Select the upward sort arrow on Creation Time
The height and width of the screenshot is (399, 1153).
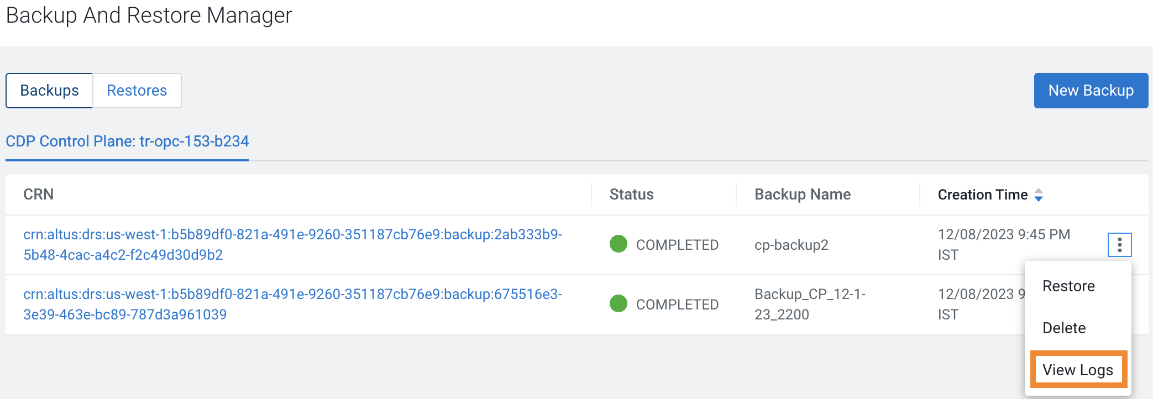pos(1039,191)
